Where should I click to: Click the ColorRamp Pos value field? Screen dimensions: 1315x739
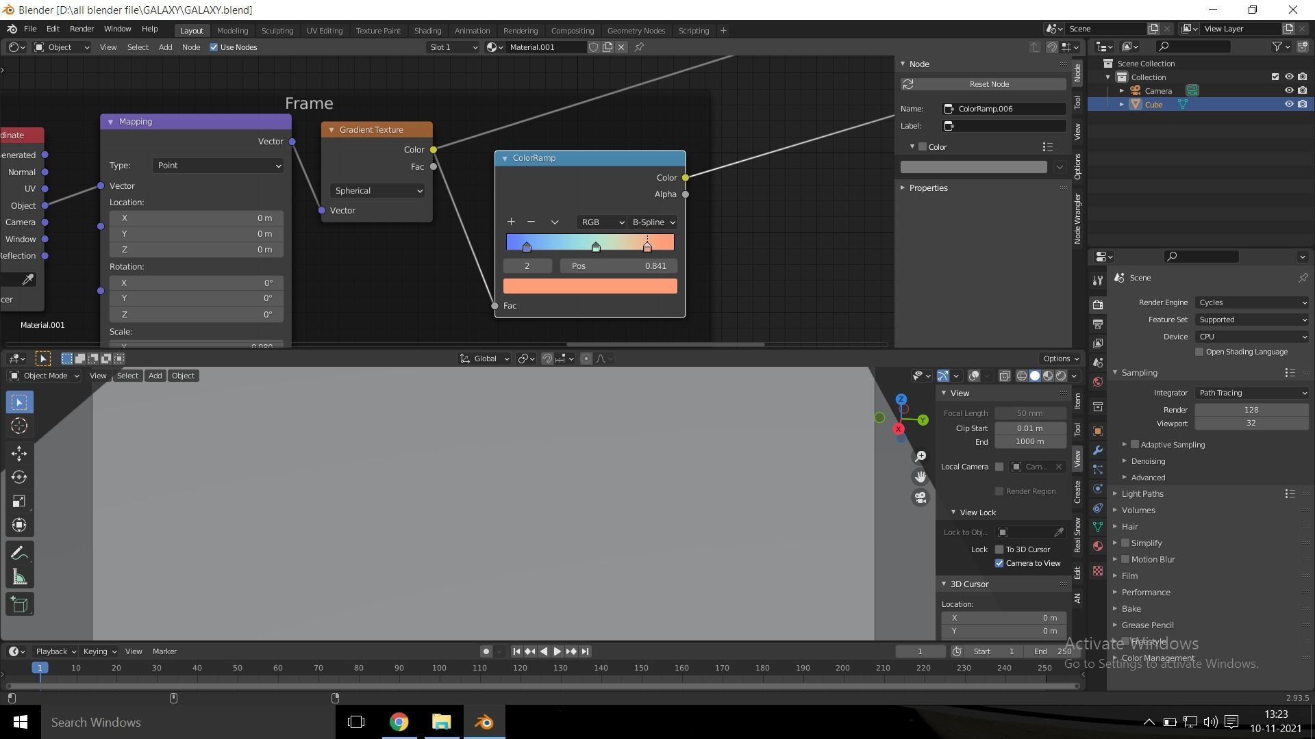(x=618, y=265)
